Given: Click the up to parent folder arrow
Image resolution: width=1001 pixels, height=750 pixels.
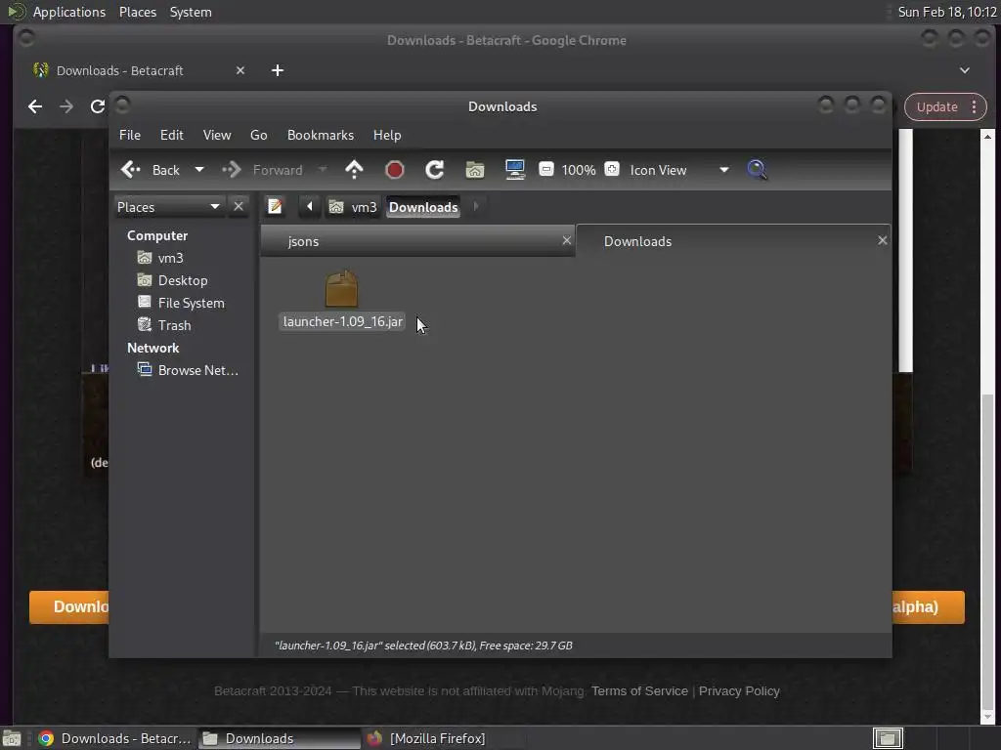Looking at the screenshot, I should [x=354, y=170].
